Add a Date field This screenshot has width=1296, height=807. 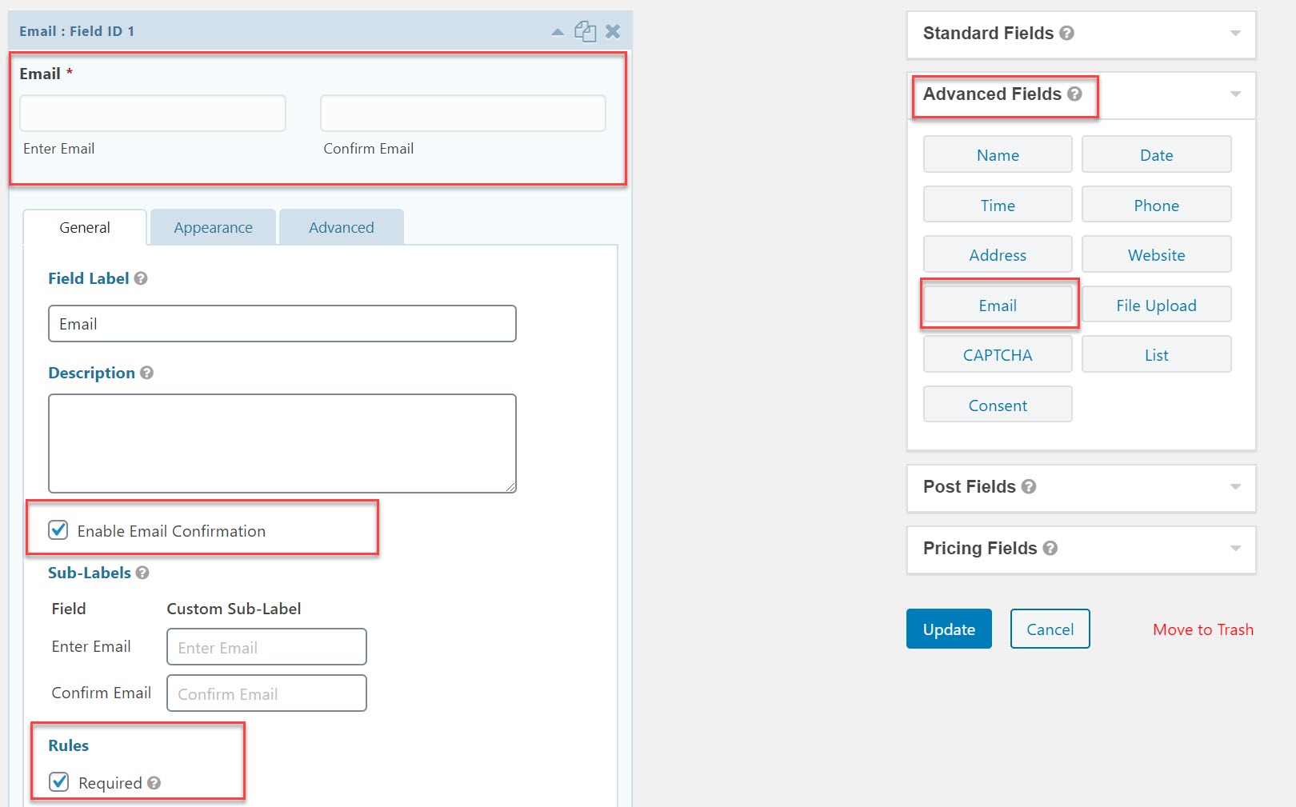1157,154
